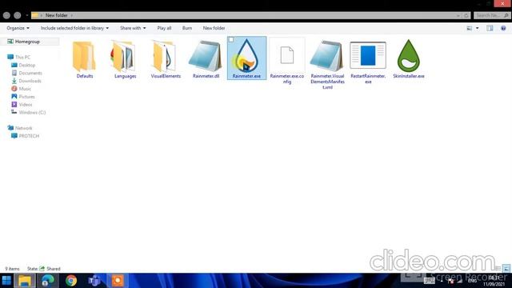512x288 pixels.
Task: Open the Windows Start button
Action: (x=6, y=281)
